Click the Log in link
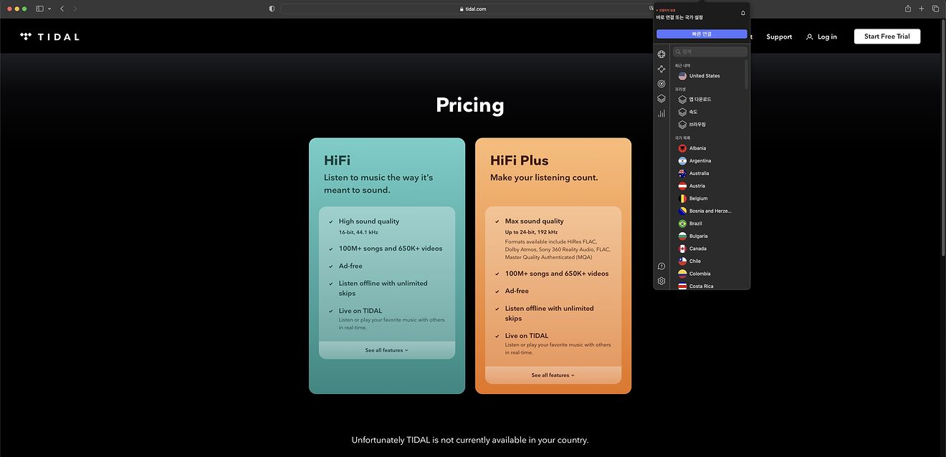The height and width of the screenshot is (457, 946). click(821, 37)
